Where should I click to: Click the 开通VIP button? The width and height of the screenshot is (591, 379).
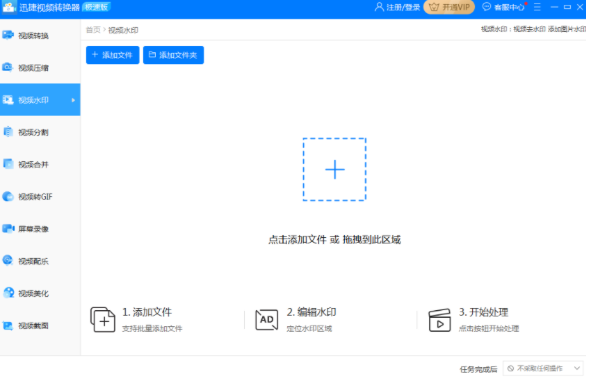coord(449,7)
